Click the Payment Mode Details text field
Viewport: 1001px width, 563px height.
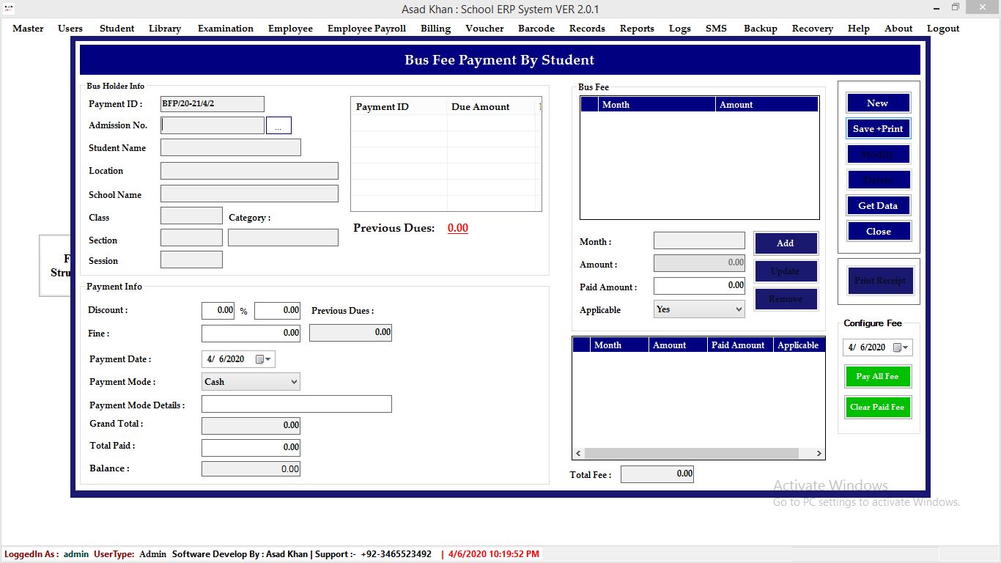pos(296,405)
